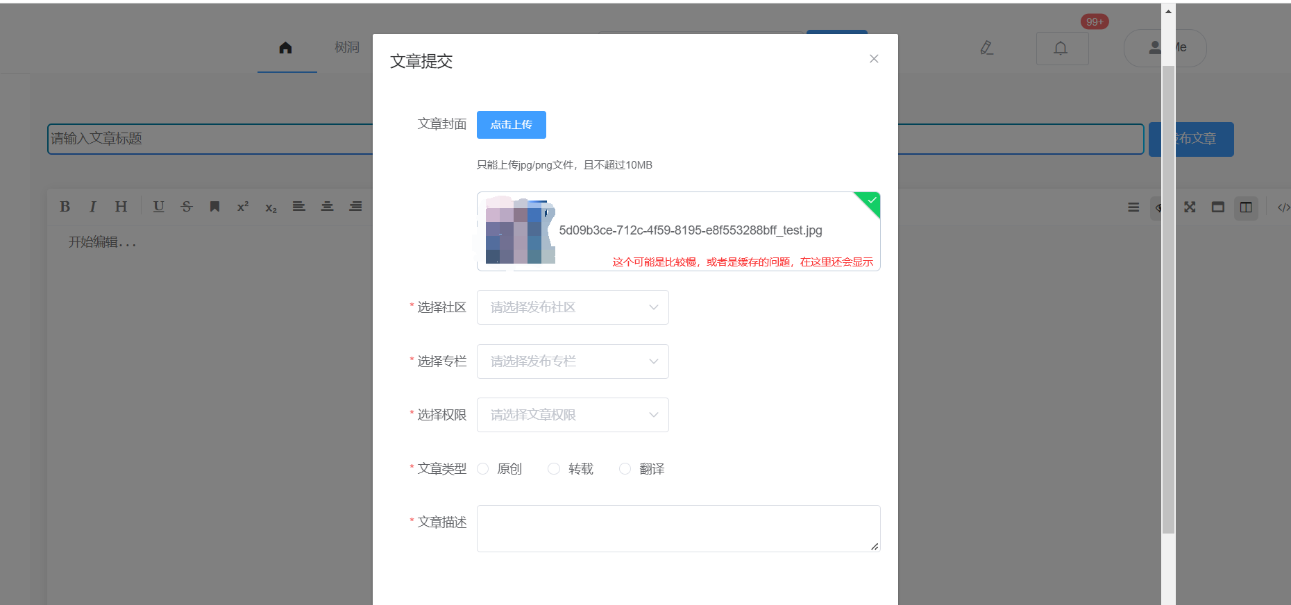Focus the 文章描述 description textarea
The height and width of the screenshot is (605, 1291).
pyautogui.click(x=679, y=529)
